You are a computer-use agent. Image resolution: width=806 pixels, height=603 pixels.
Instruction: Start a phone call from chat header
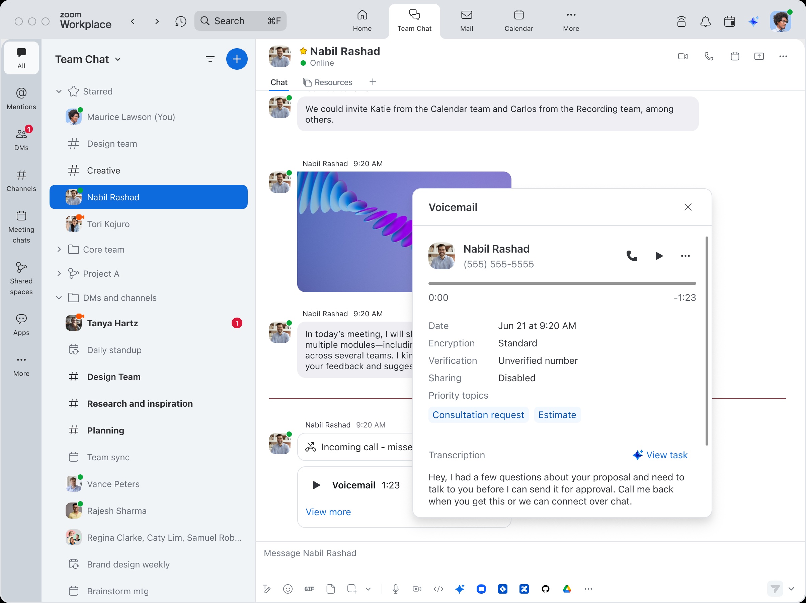click(x=709, y=57)
